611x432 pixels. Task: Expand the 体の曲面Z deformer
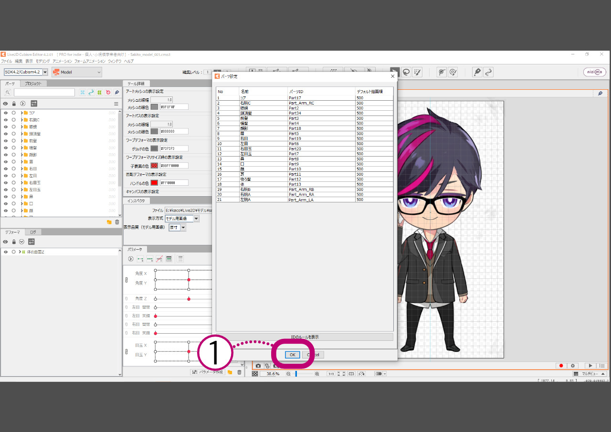20,252
